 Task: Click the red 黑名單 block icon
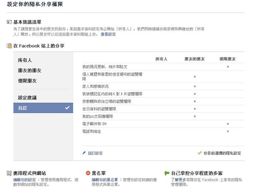(88, 173)
